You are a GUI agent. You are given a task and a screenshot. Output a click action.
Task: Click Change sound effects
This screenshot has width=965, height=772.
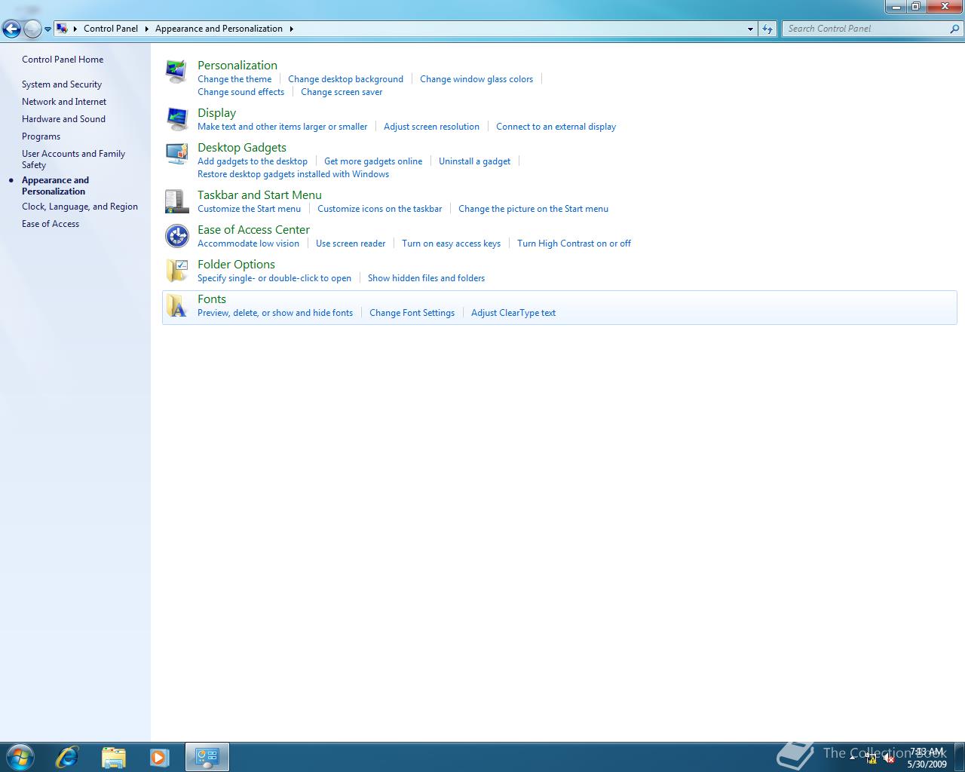[240, 92]
